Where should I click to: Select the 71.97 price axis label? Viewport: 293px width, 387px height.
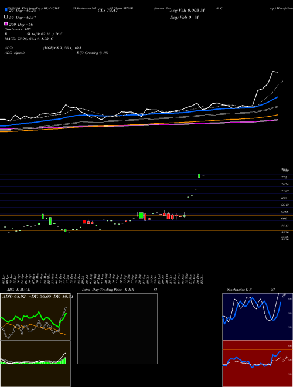coord(285,191)
